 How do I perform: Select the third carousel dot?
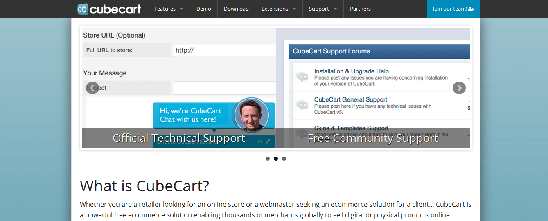tap(284, 159)
